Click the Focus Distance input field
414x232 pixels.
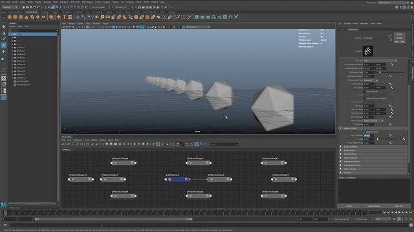369,135
